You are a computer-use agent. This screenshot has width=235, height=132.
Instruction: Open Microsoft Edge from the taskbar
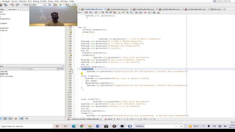[x=74, y=126]
